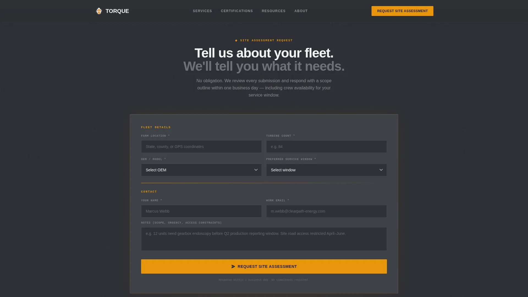Click the Farm Location label
This screenshot has width=528, height=297.
click(155, 136)
